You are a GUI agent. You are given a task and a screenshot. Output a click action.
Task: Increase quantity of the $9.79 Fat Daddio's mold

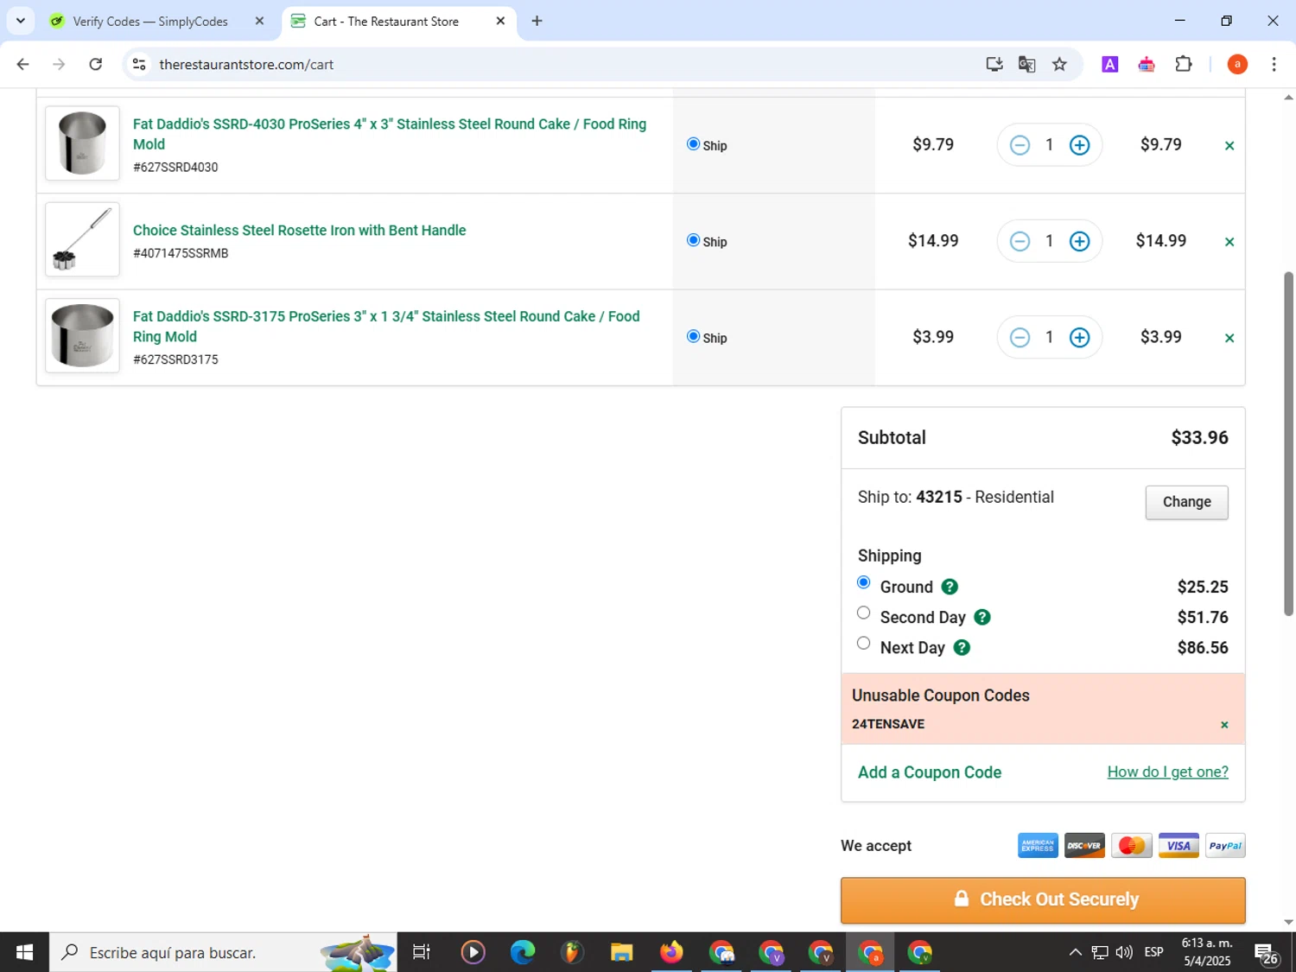(x=1079, y=145)
